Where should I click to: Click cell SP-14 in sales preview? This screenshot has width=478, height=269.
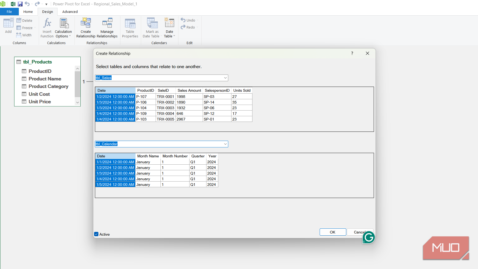pos(217,102)
